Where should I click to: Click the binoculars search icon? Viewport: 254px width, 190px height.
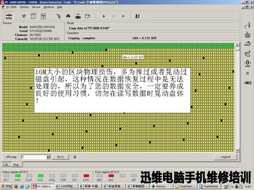[68, 16]
